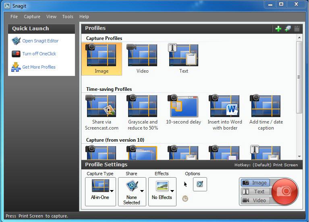
Task: Click the All-in-One capture type icon
Action: click(x=100, y=185)
